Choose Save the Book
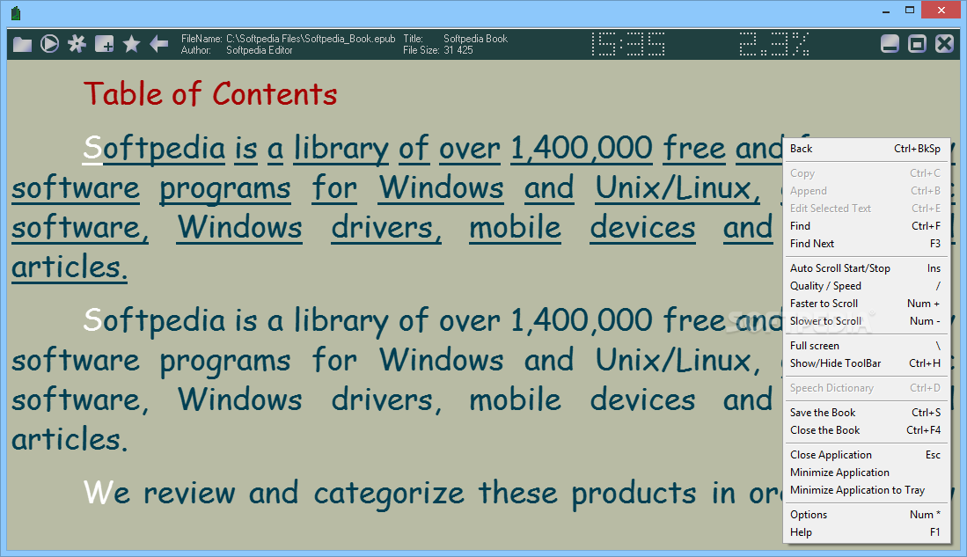 (x=865, y=413)
